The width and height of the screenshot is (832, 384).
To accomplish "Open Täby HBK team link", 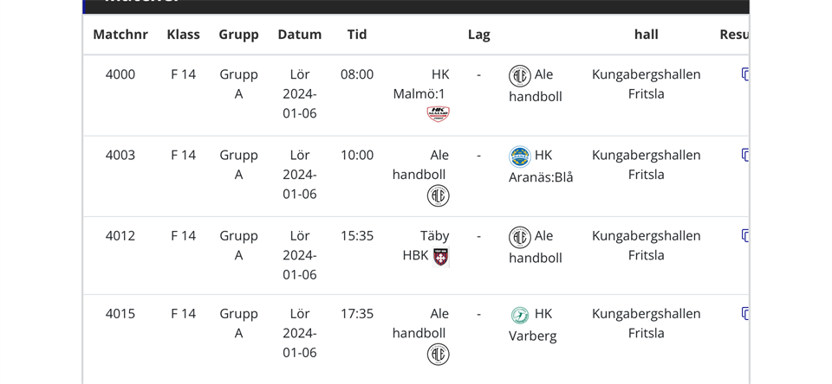I will tap(425, 245).
